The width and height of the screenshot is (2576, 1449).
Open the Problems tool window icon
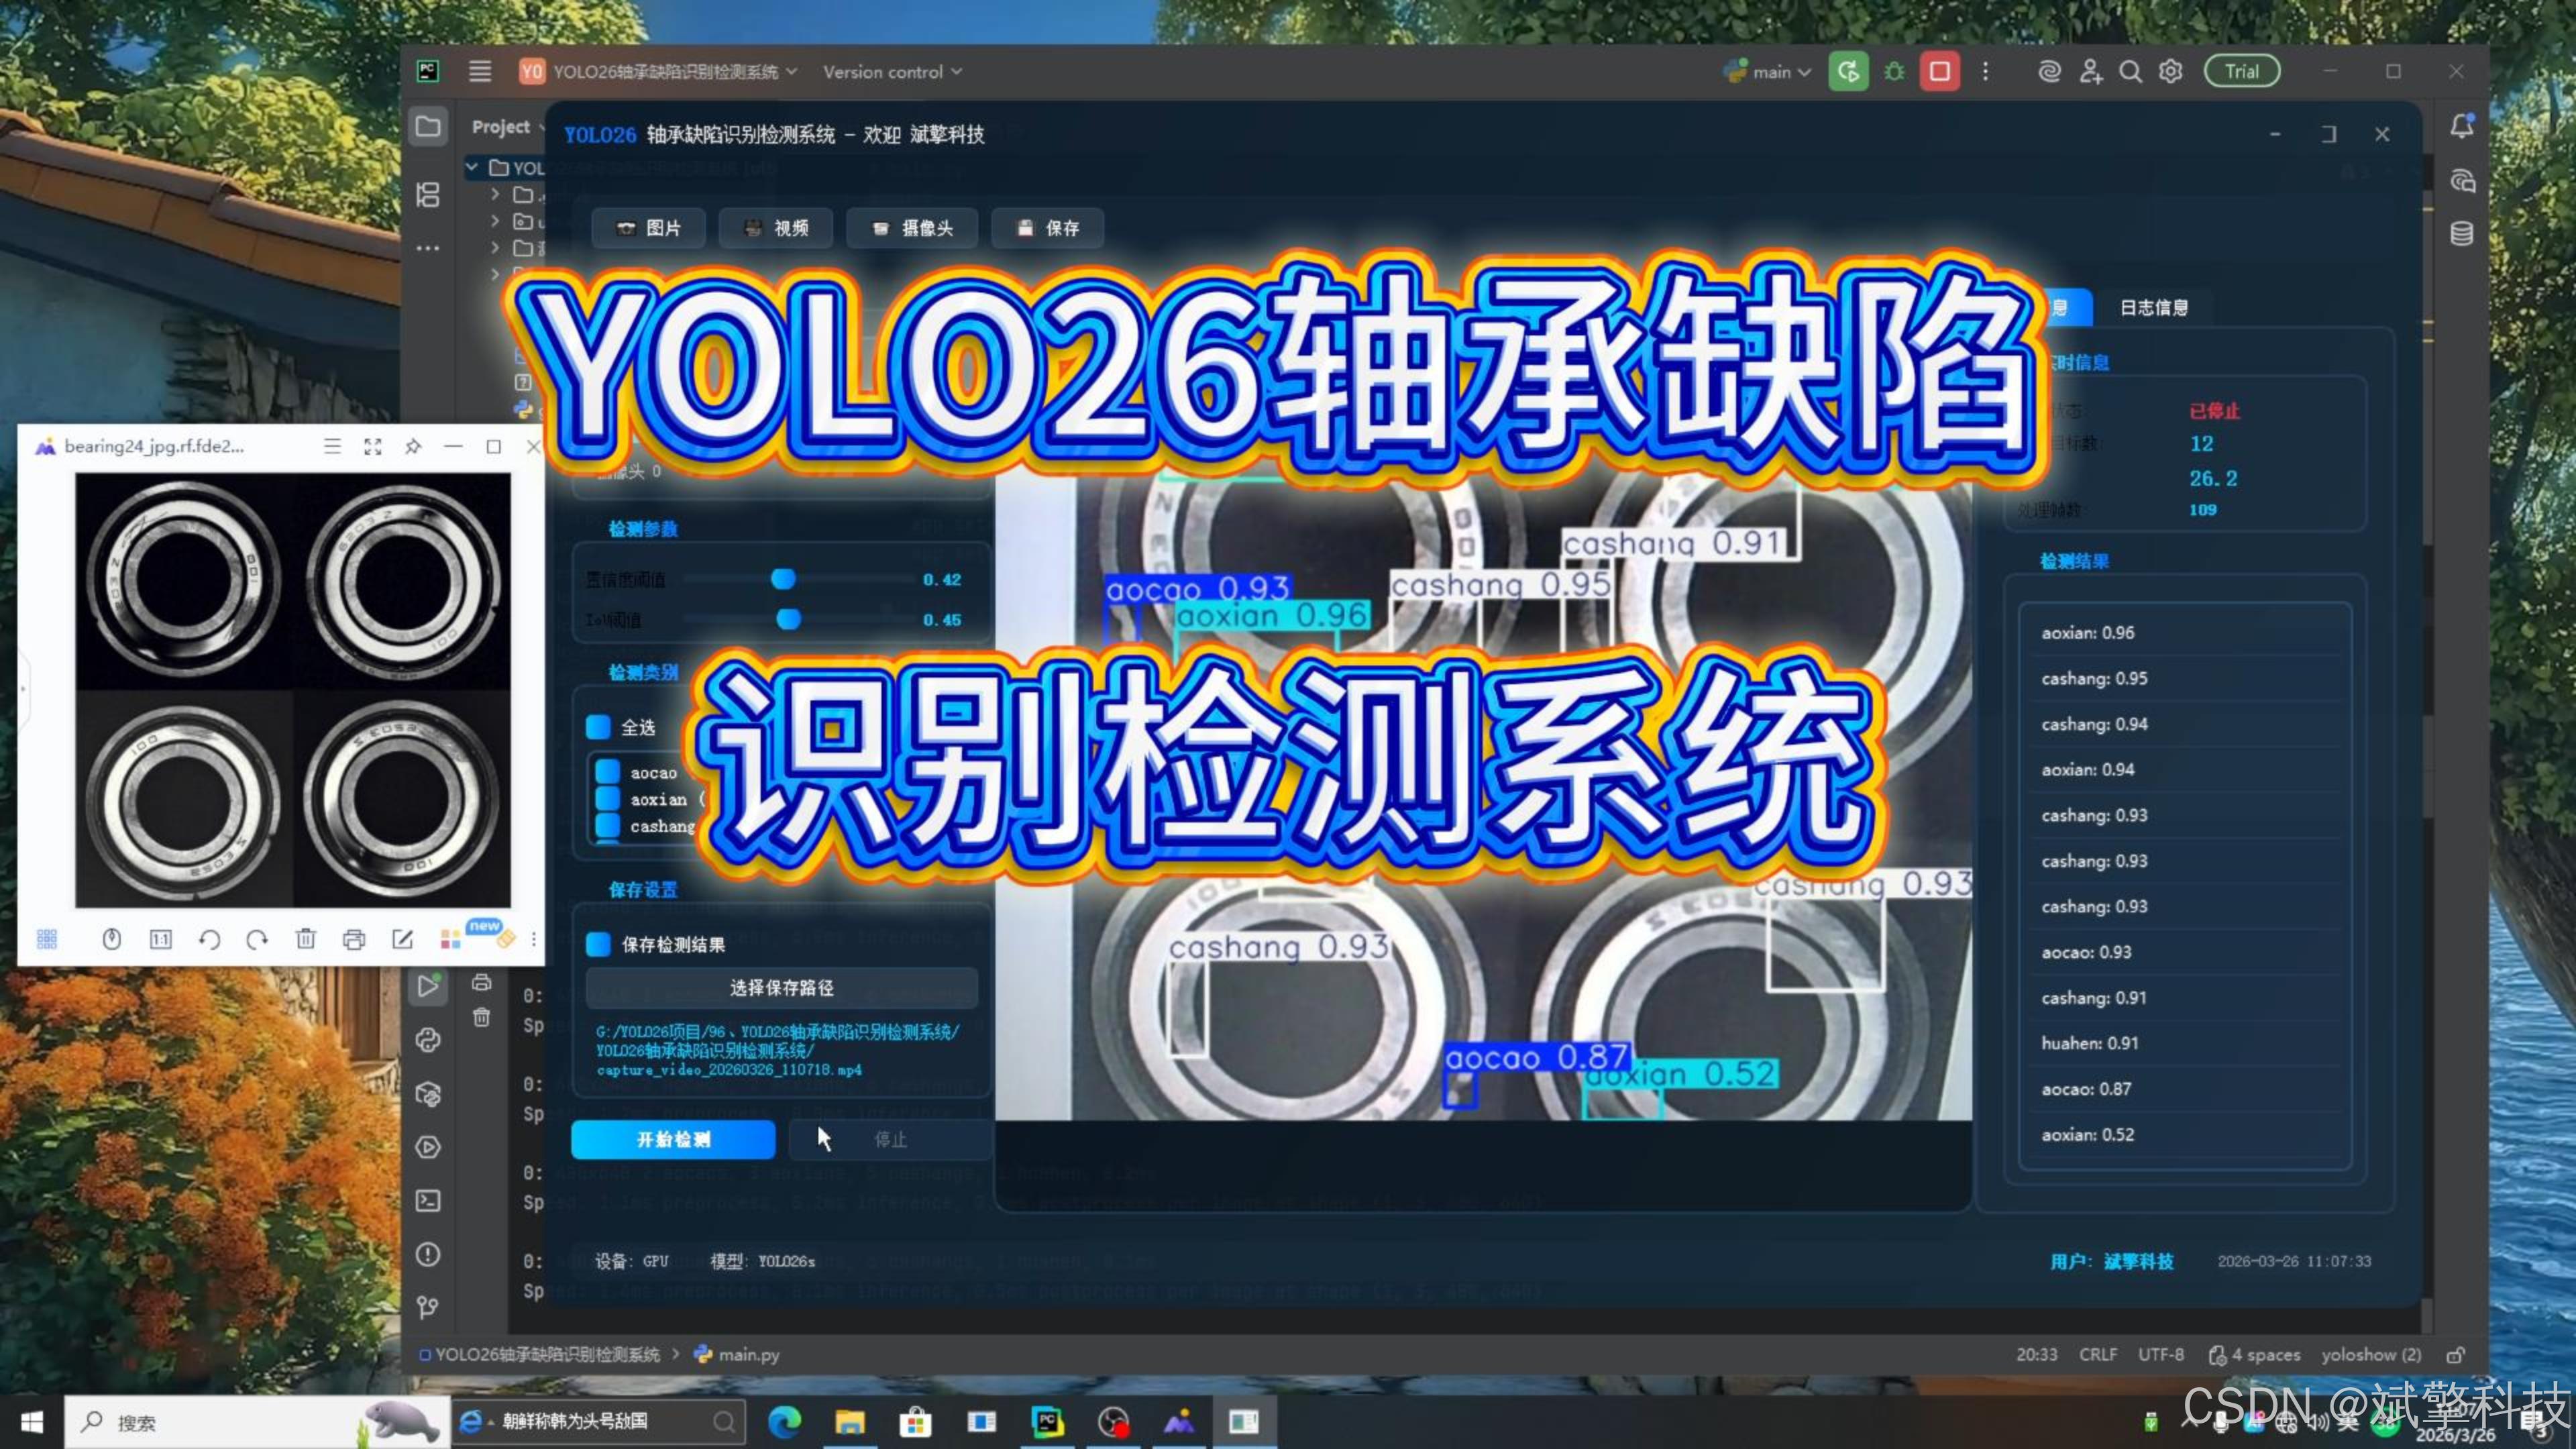[428, 1254]
